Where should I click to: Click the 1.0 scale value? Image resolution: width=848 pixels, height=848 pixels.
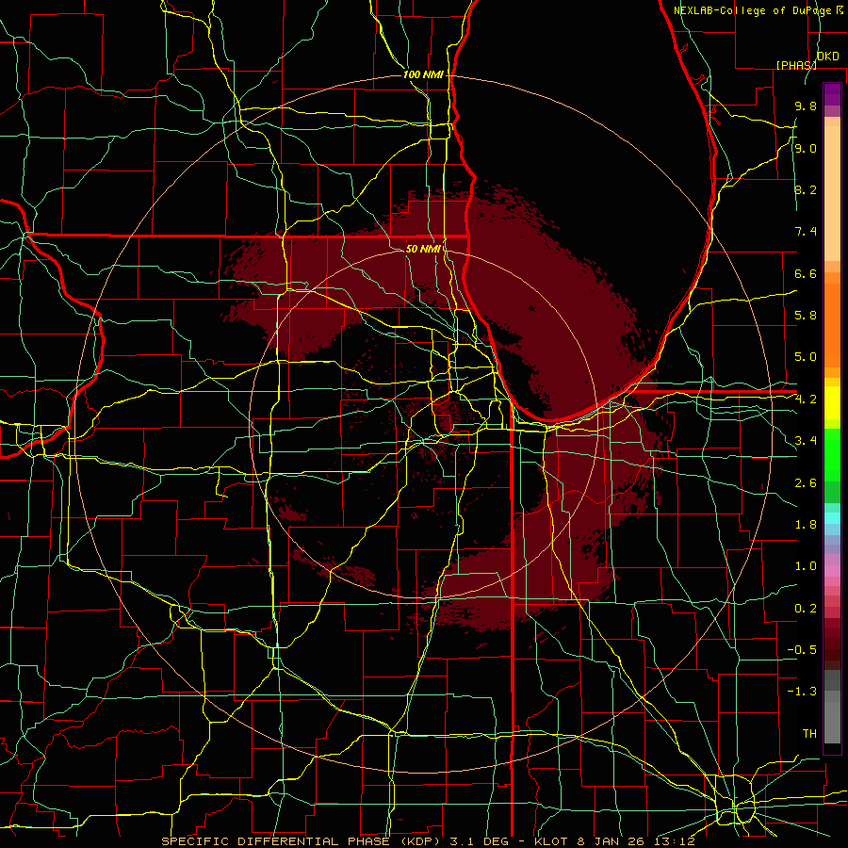[x=806, y=567]
